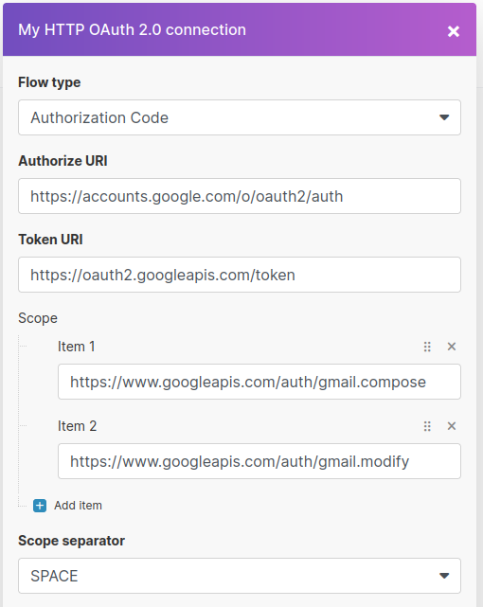Focus the Token URI input field
Viewport: 483px width, 607px height.
(240, 275)
